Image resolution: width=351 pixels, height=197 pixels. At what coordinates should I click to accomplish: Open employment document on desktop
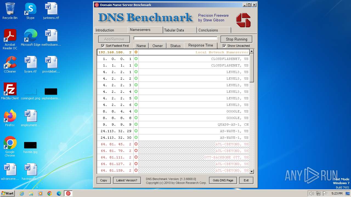30,118
